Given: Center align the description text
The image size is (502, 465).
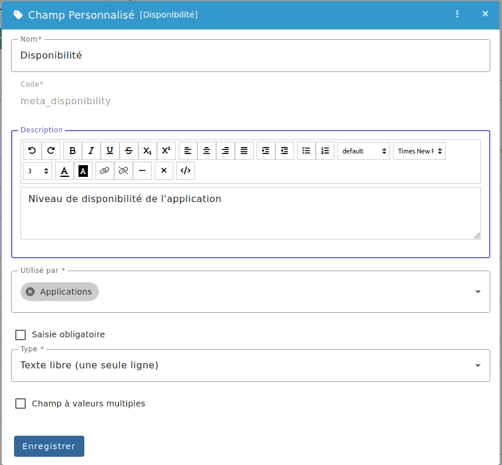Looking at the screenshot, I should (207, 151).
